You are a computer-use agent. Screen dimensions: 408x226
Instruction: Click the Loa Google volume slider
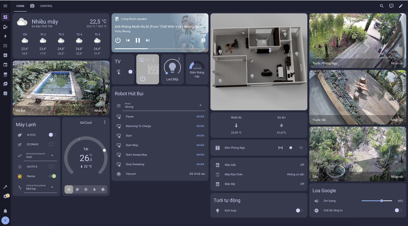[x=376, y=201]
